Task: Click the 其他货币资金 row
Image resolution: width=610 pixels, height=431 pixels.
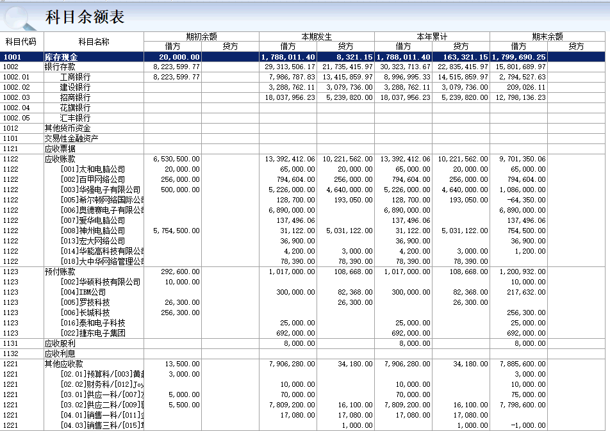Action: coord(302,128)
